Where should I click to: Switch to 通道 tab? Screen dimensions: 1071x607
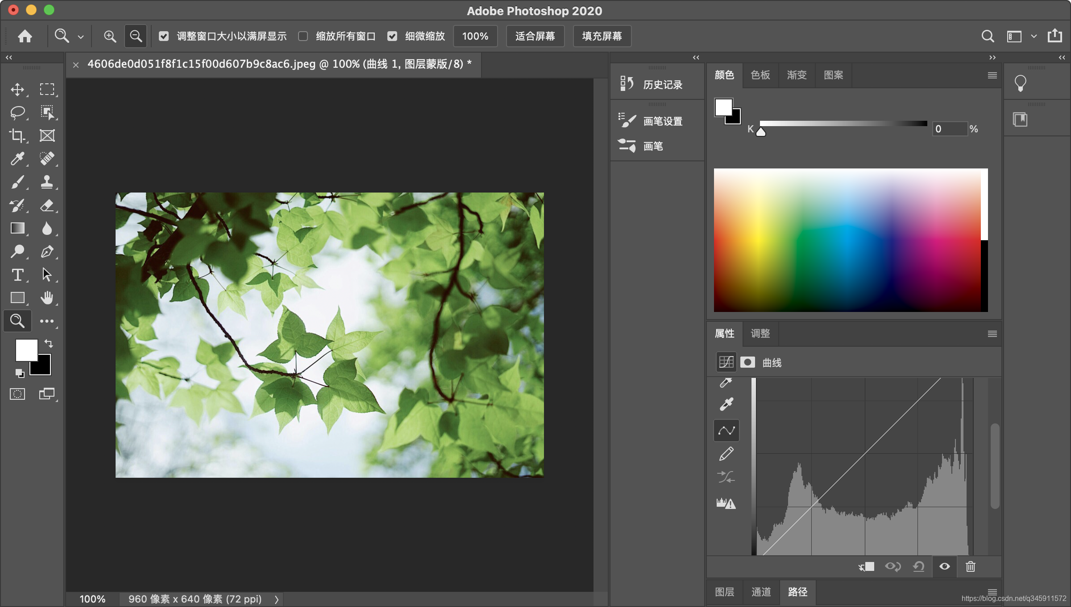[x=761, y=592]
